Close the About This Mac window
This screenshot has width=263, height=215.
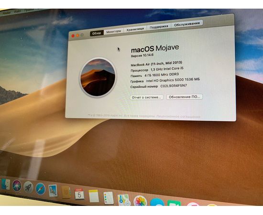click(73, 36)
